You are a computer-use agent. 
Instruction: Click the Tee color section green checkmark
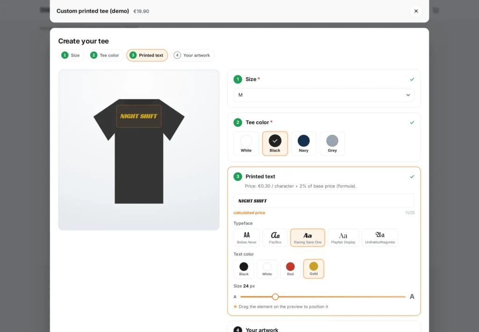click(412, 122)
